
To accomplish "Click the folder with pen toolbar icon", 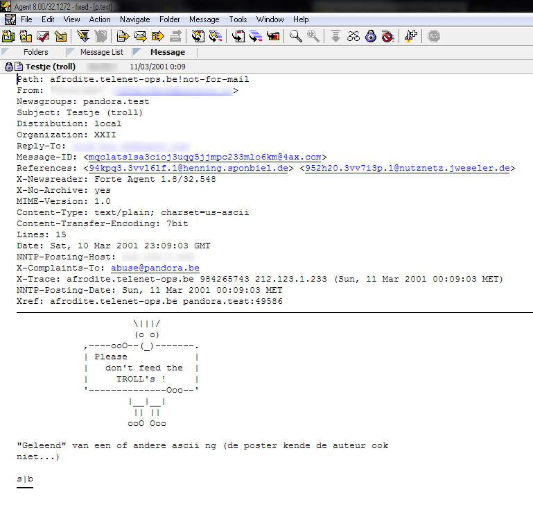I will (61, 36).
